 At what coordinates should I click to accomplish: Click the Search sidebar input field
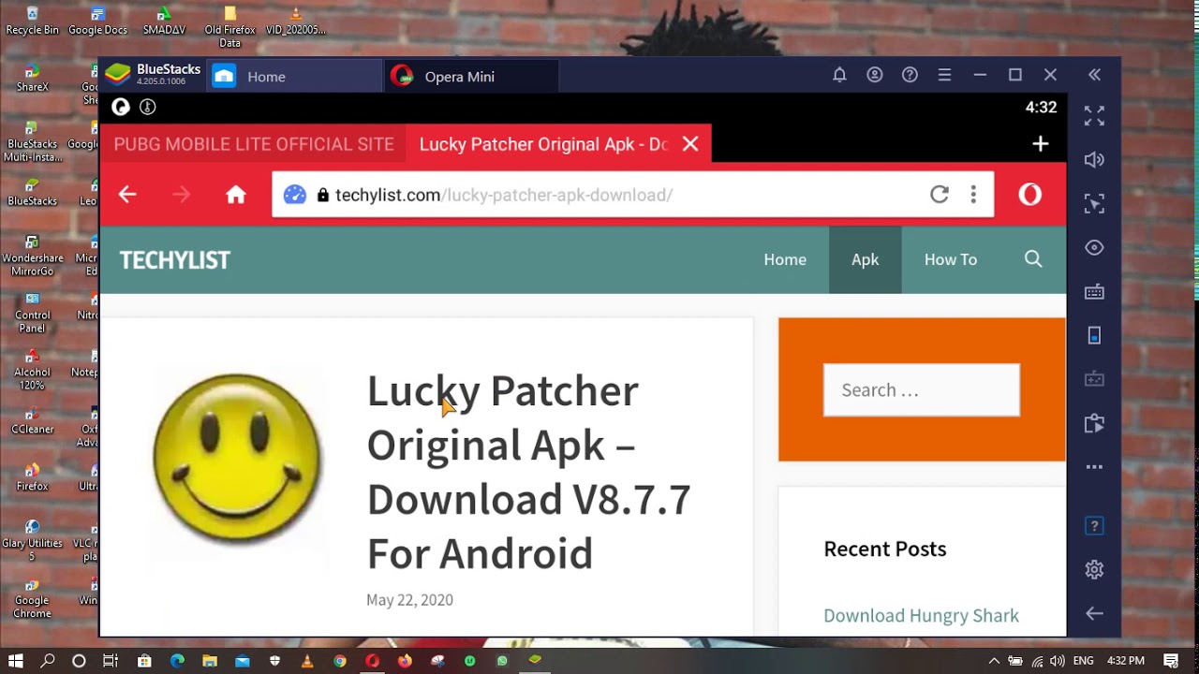click(x=922, y=389)
